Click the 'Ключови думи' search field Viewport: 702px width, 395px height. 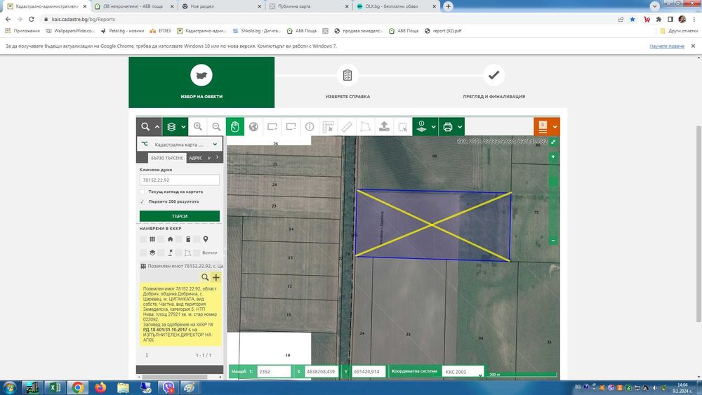click(179, 180)
